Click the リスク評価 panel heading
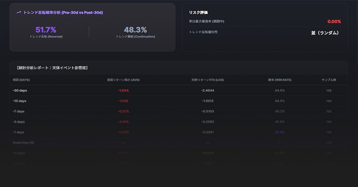The image size is (358, 187). [198, 13]
